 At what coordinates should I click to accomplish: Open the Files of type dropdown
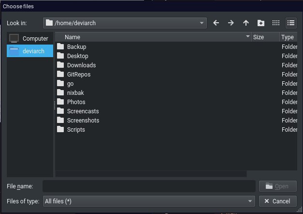(x=149, y=201)
